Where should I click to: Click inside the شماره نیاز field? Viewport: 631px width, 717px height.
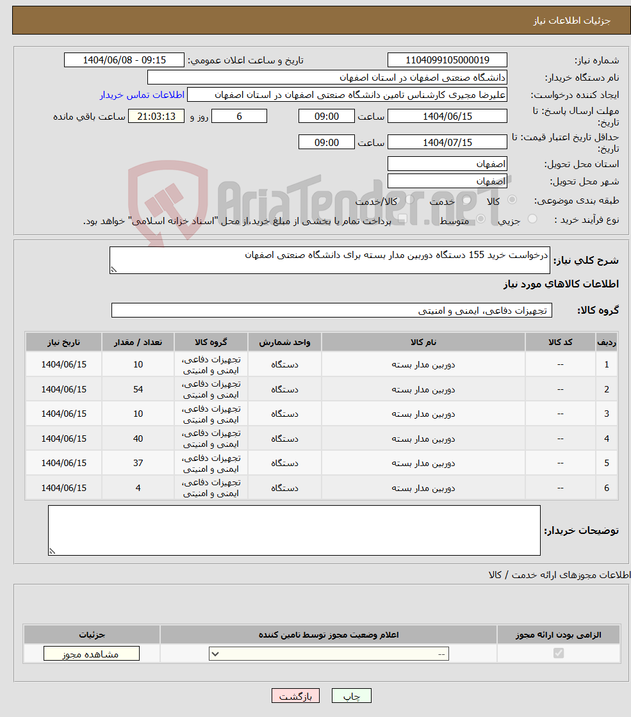click(447, 60)
